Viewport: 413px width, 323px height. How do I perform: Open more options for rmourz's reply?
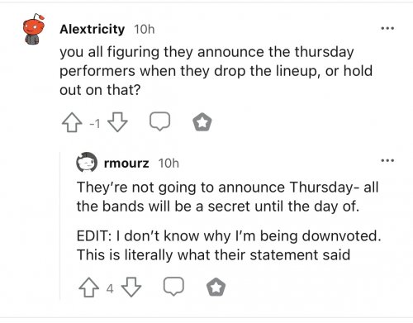point(387,160)
